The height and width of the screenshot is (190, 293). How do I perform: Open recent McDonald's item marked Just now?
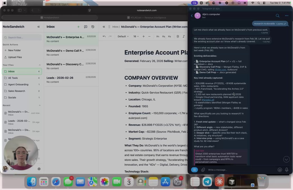[x=22, y=113]
